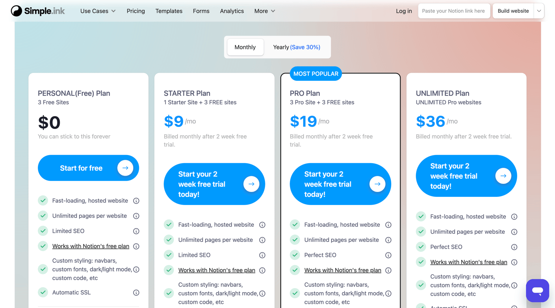Click info icon for Unlimited pages in Starter plan

(x=262, y=240)
